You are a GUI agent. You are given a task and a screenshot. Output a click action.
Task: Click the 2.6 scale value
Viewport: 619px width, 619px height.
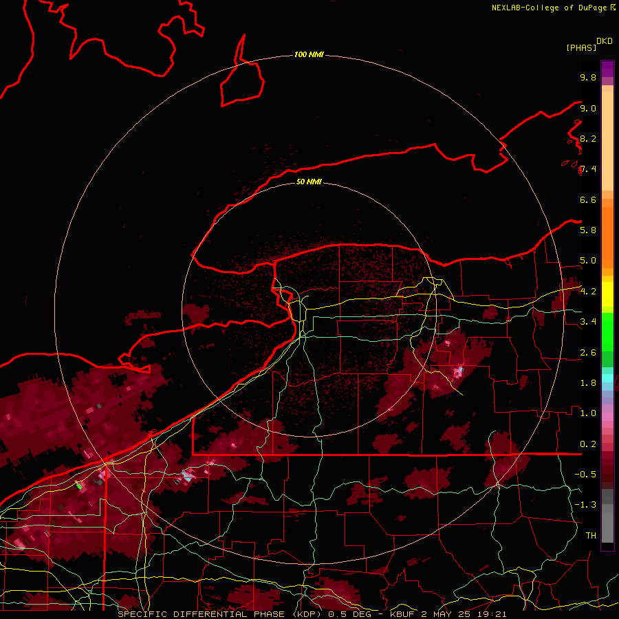point(588,352)
